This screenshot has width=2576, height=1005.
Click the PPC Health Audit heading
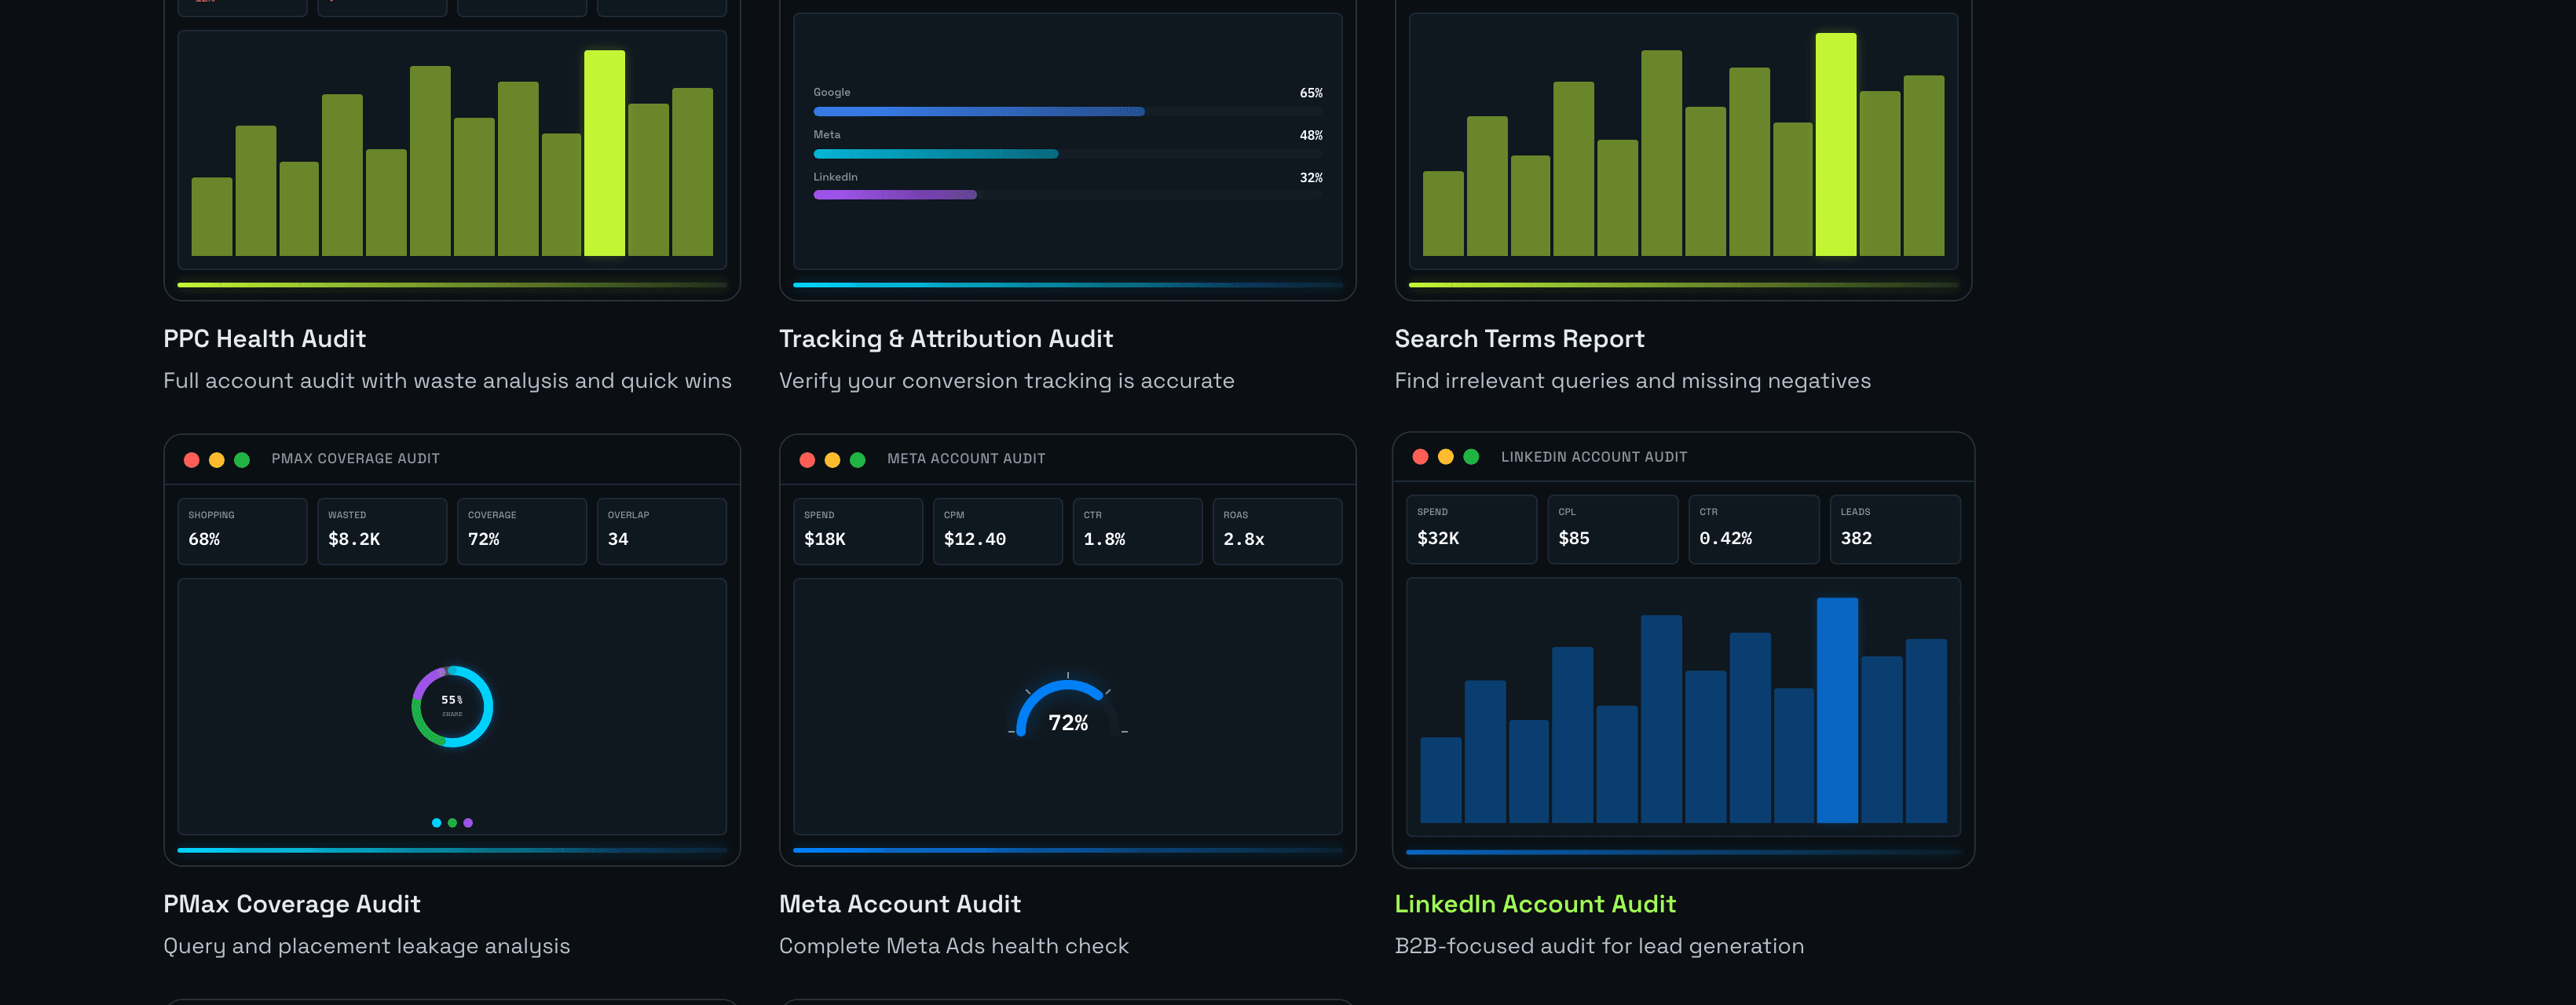coord(264,338)
